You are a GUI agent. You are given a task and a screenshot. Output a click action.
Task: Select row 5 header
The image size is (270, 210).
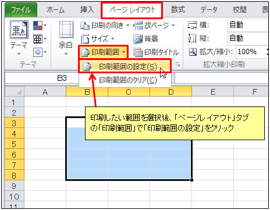[x=15, y=144]
